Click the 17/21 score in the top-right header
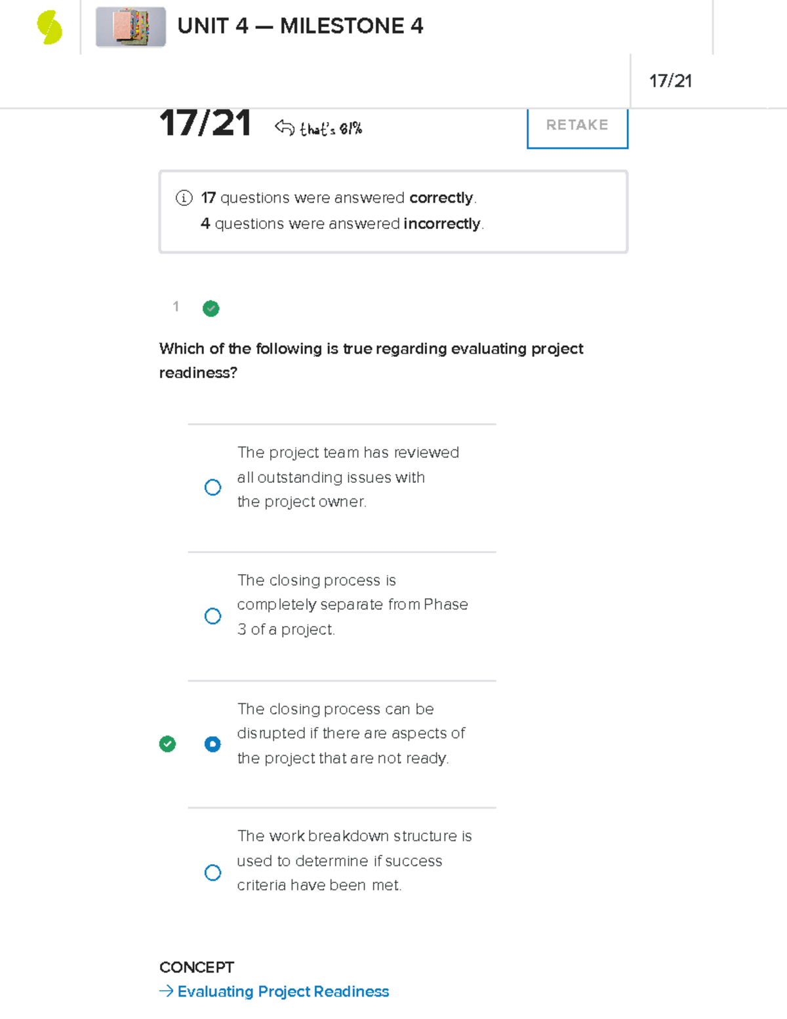 point(672,81)
